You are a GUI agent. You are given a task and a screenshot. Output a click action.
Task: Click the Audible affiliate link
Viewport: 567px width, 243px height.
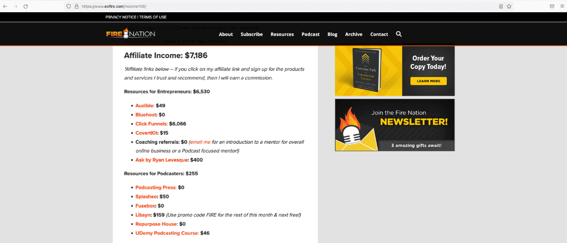tap(145, 105)
